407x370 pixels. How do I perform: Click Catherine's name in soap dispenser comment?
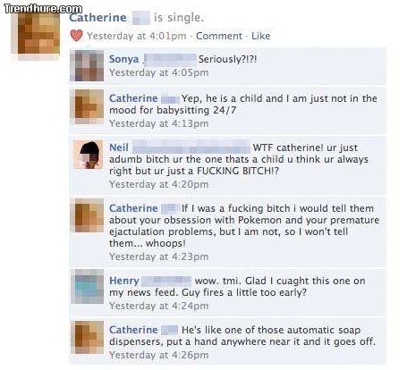point(133,330)
